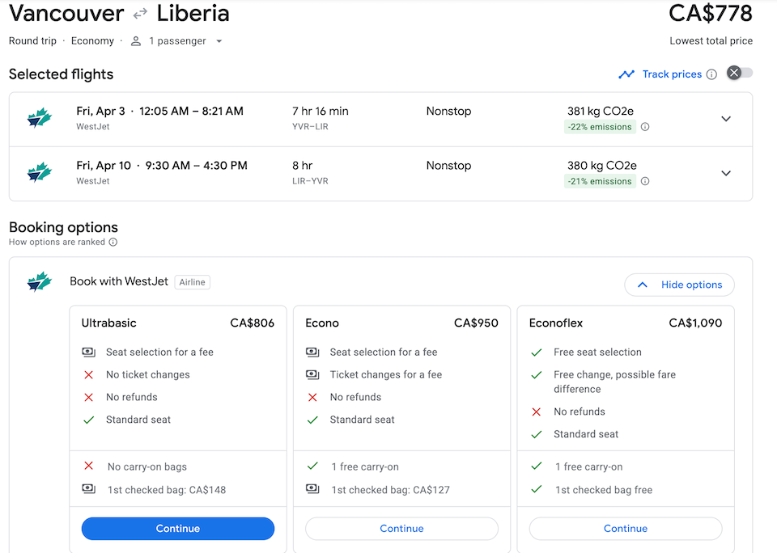Continue with the Ultrabasic fare
This screenshot has height=553, width=777.
[x=178, y=529]
